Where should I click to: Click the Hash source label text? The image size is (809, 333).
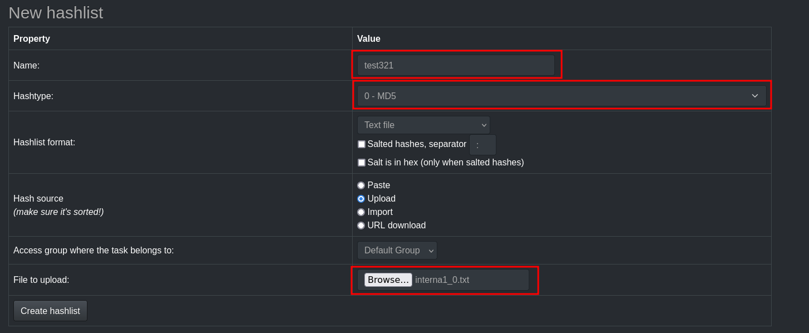(x=38, y=199)
